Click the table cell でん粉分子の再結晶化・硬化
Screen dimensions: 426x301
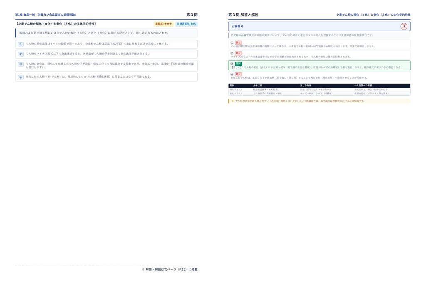tap(267, 94)
